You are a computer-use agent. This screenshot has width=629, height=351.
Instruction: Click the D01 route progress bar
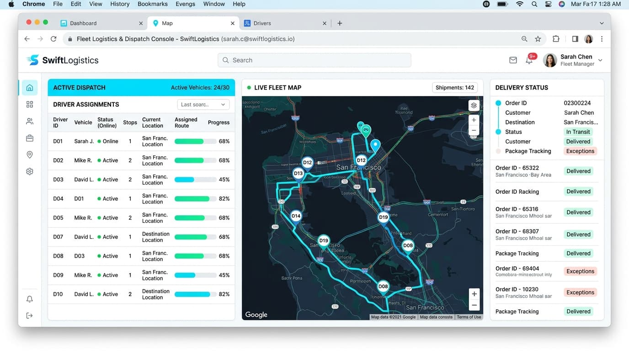pyautogui.click(x=195, y=142)
